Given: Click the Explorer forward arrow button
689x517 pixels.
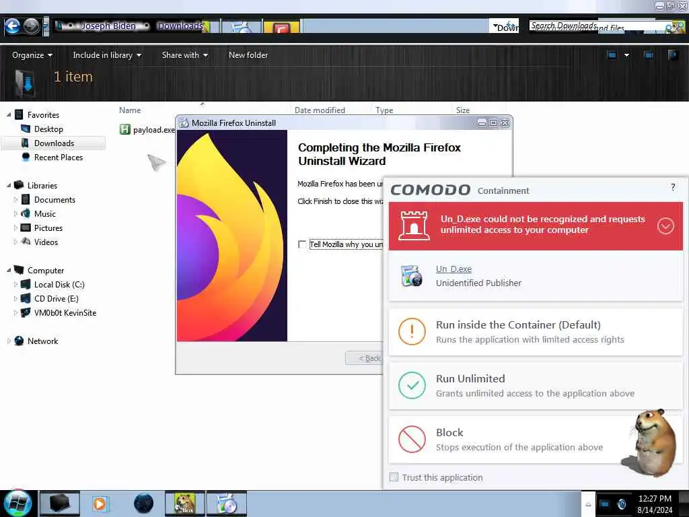Looking at the screenshot, I should coord(31,26).
